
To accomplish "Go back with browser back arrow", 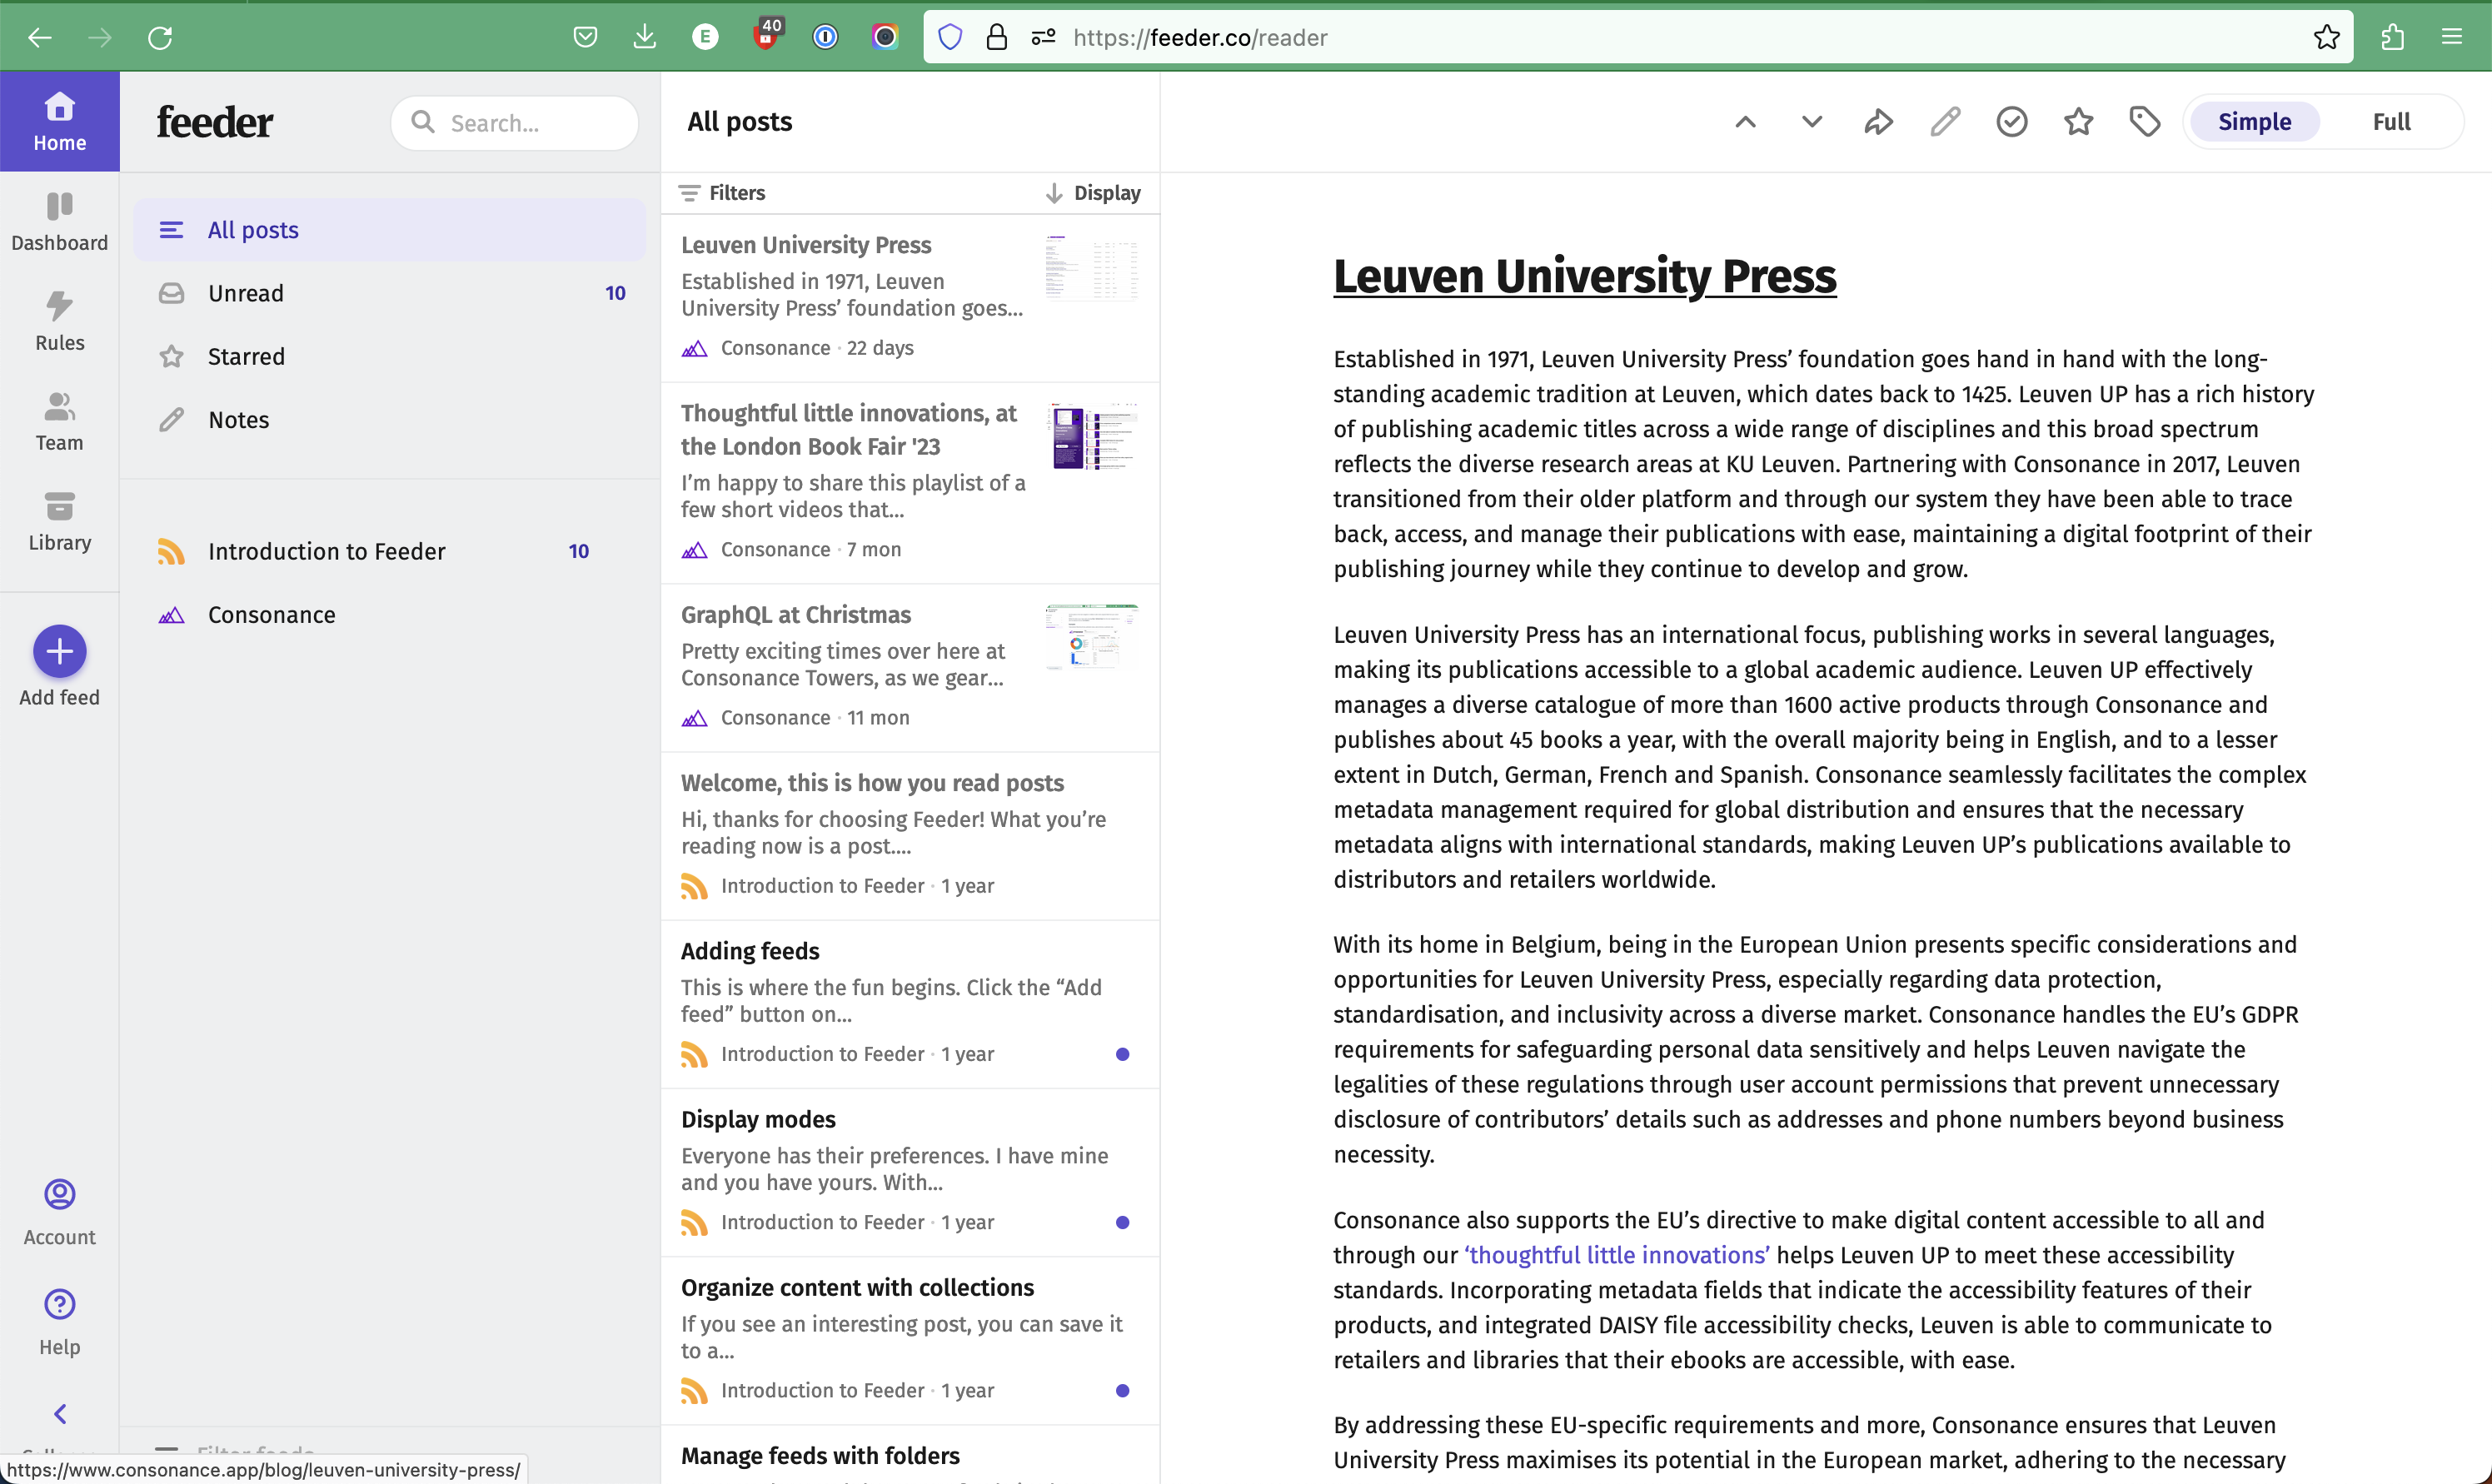I will coord(40,37).
